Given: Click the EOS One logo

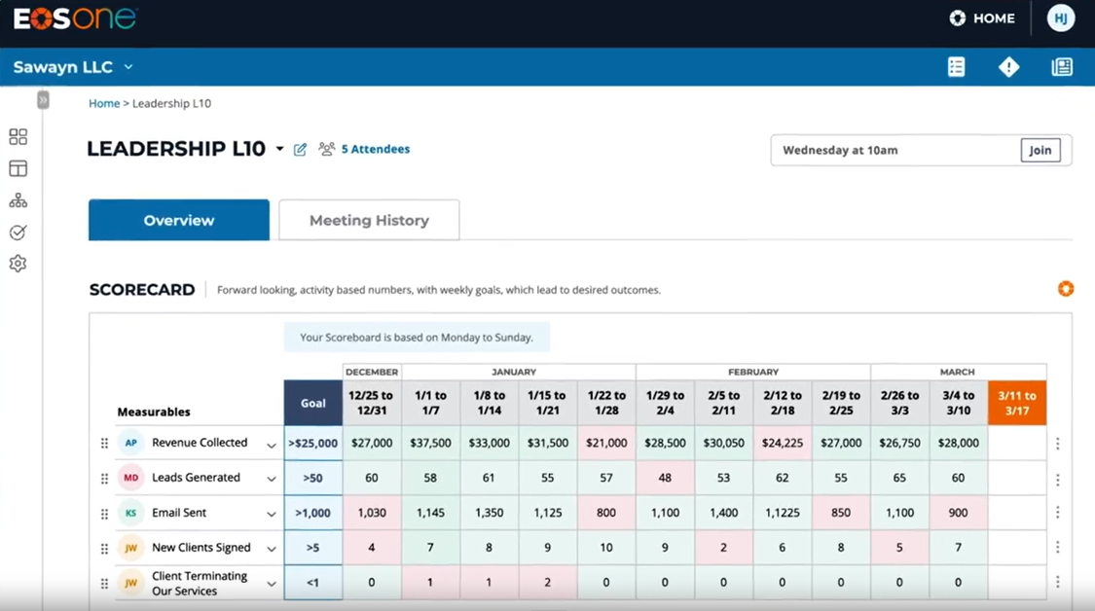Looking at the screenshot, I should coord(75,18).
